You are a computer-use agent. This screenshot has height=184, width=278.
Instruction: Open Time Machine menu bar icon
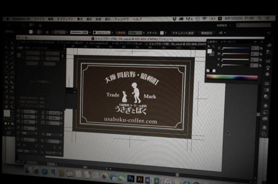[197, 18]
